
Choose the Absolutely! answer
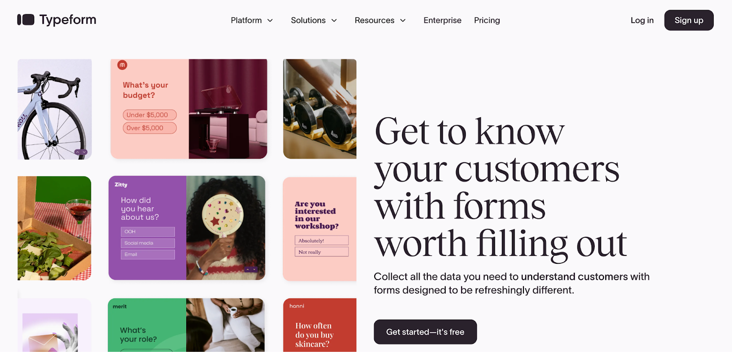tap(322, 240)
